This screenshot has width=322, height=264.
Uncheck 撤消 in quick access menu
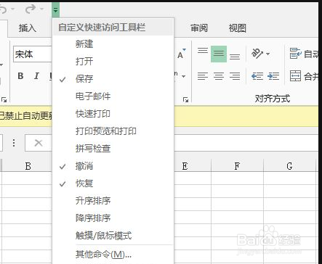[x=113, y=166]
